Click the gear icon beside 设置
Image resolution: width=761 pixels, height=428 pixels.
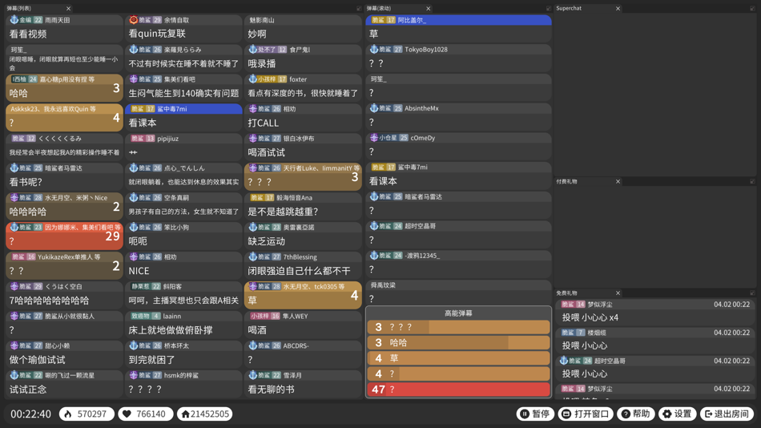point(667,414)
